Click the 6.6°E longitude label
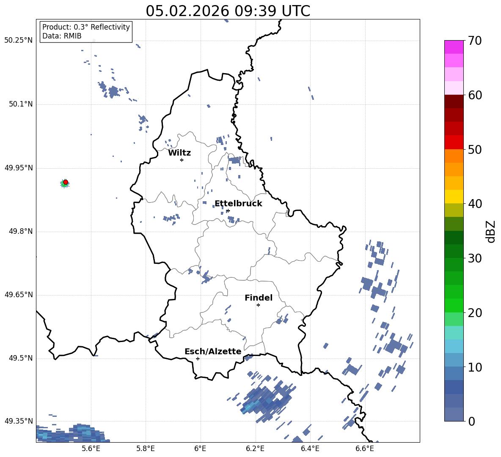The height and width of the screenshot is (457, 501). (x=365, y=449)
